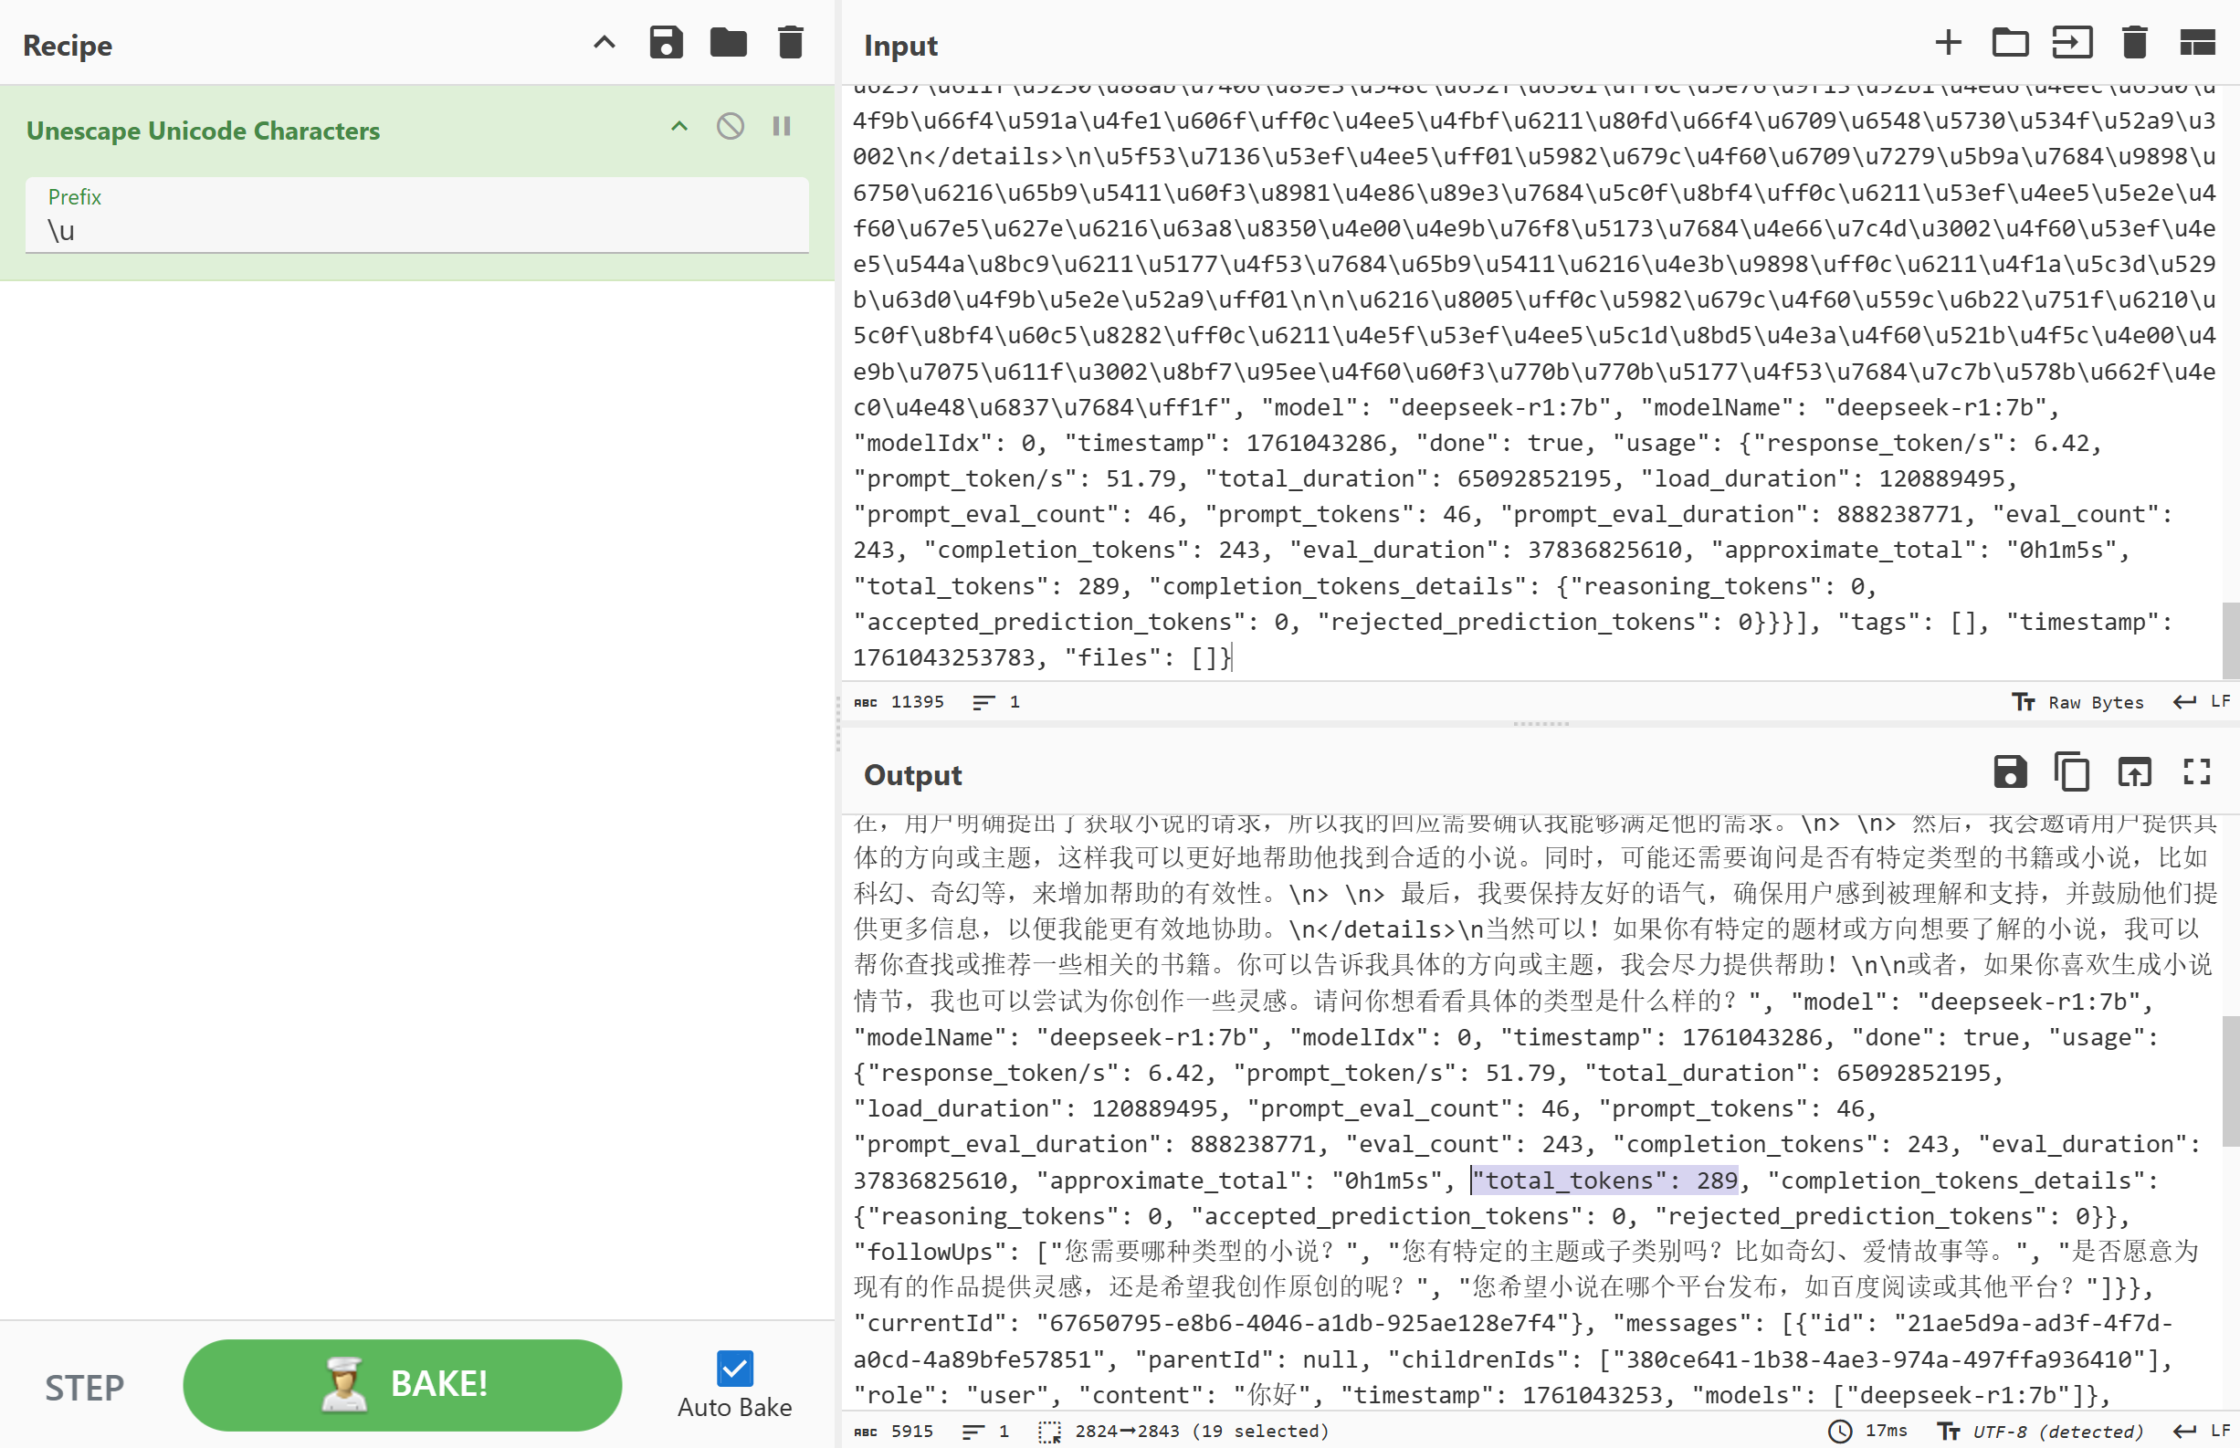The width and height of the screenshot is (2240, 1448).
Task: Open a folder as input
Action: (2010, 43)
